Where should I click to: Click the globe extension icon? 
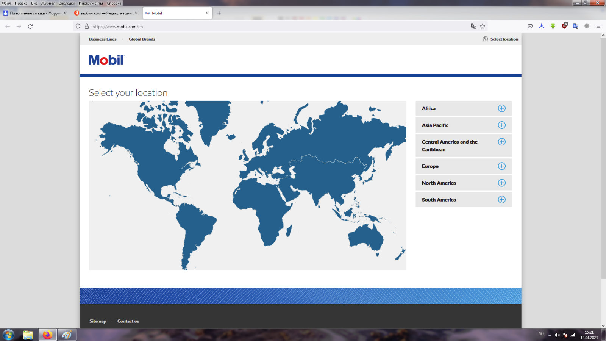coord(587,26)
